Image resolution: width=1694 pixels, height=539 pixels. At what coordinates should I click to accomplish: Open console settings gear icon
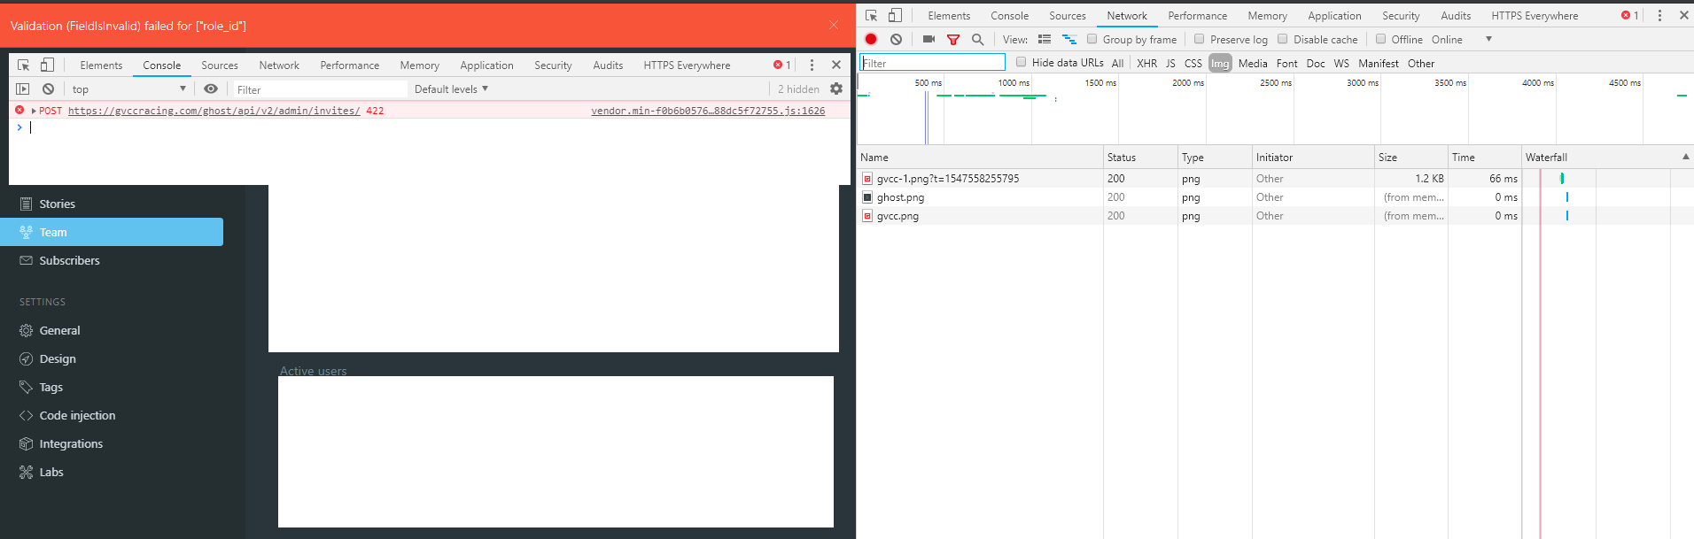click(836, 89)
